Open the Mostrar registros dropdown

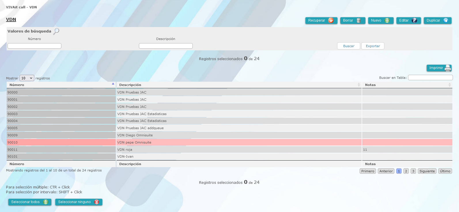(x=27, y=78)
